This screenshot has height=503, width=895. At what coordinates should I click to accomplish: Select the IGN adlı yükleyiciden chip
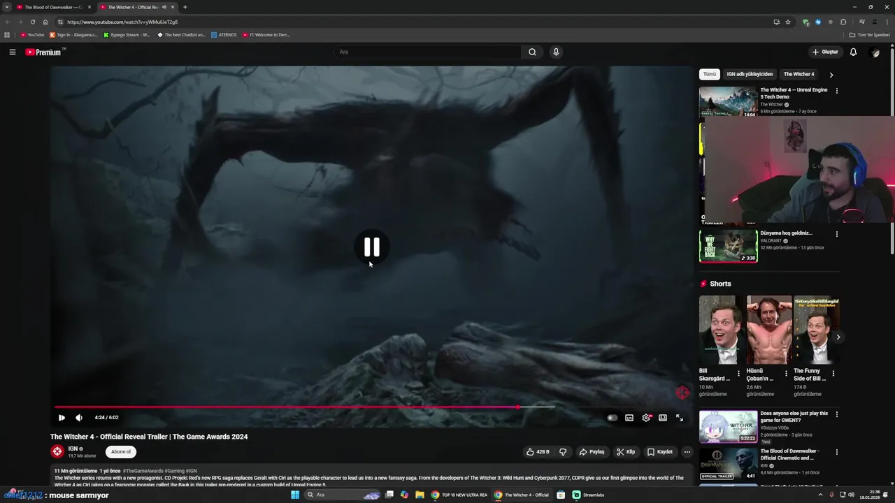(x=750, y=74)
